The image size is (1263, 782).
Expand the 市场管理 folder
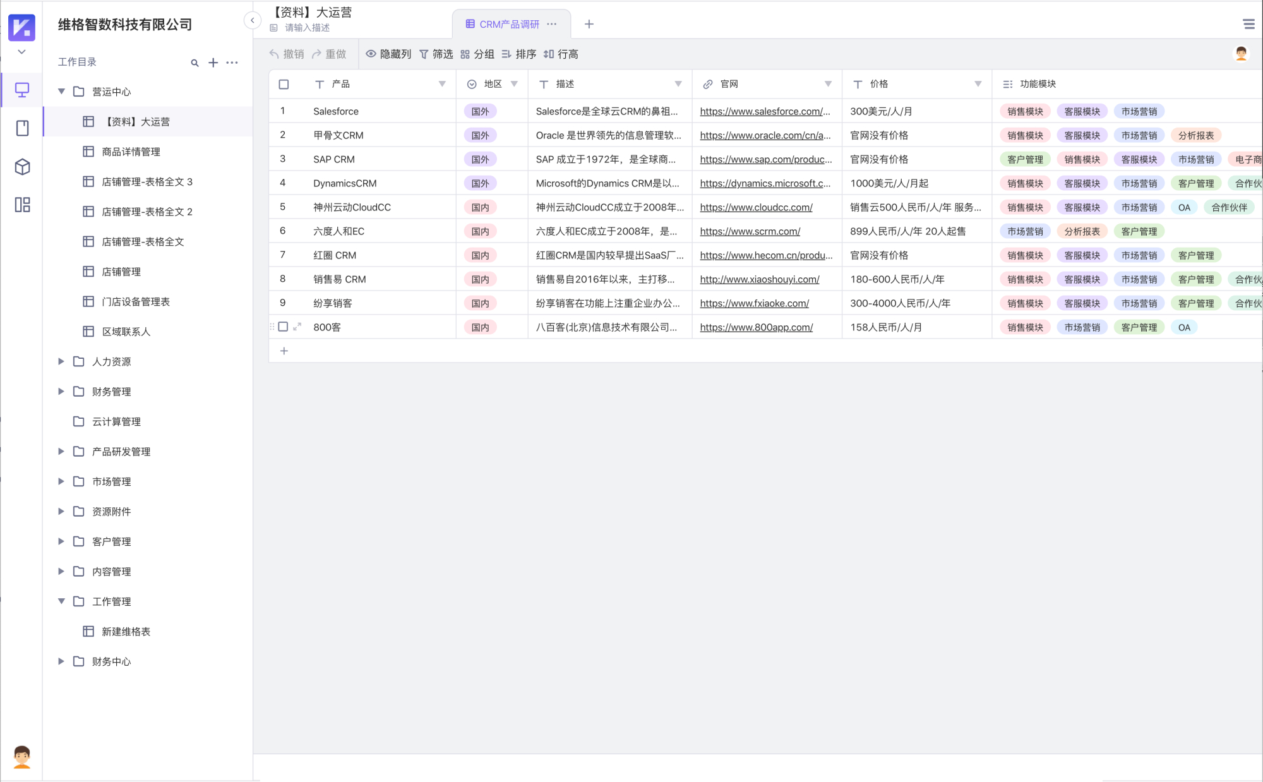tap(61, 481)
